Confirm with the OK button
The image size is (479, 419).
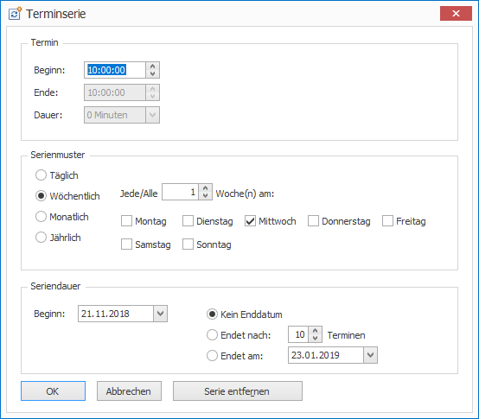pyautogui.click(x=53, y=391)
